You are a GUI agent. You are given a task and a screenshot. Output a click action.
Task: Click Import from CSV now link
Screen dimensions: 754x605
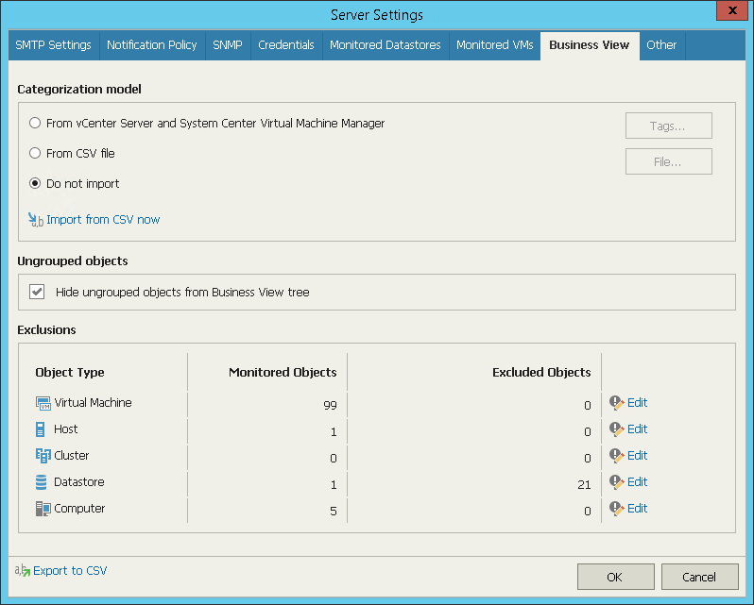coord(103,220)
